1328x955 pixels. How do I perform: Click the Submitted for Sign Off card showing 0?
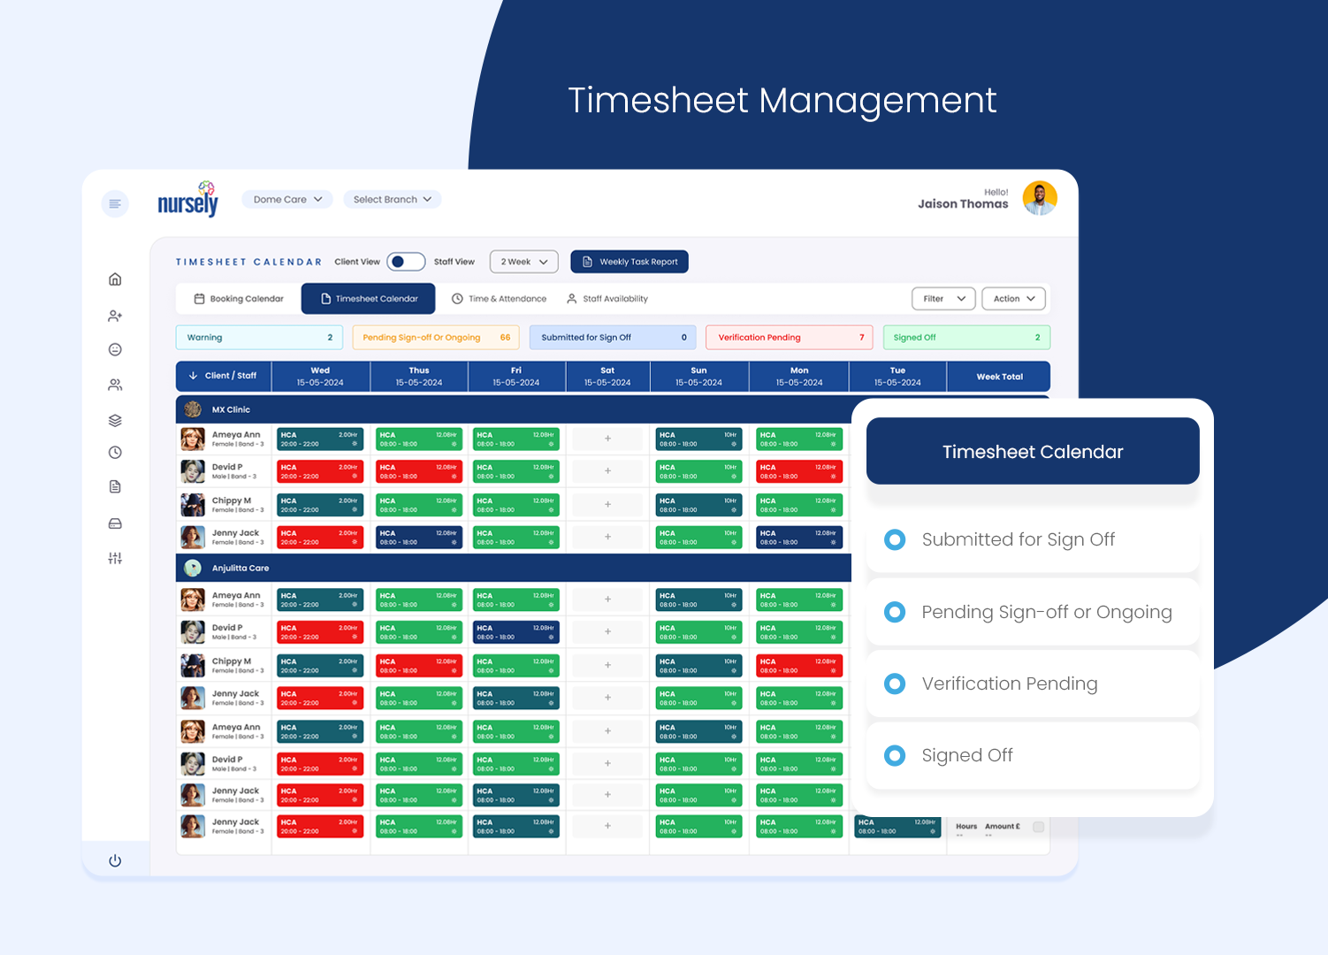tap(613, 338)
